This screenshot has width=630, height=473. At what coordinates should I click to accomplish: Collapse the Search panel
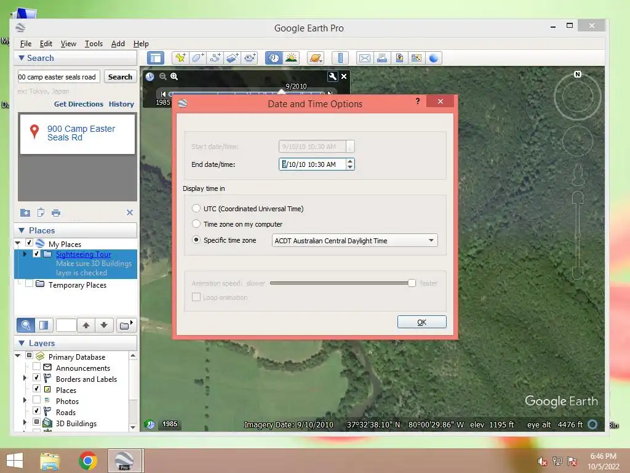22,58
